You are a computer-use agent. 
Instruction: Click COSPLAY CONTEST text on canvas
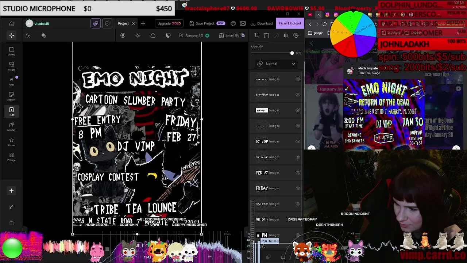[x=108, y=177]
